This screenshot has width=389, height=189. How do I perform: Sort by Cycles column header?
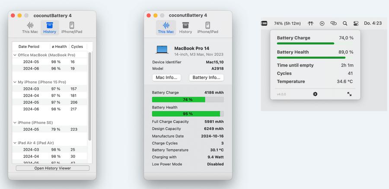coord(77,46)
